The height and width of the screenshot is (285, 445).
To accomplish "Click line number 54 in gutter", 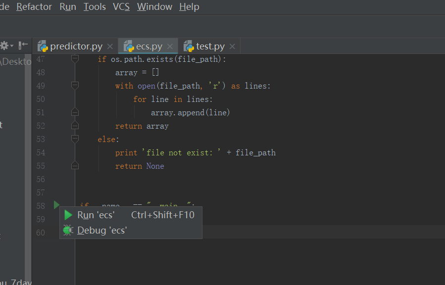I will click(x=41, y=152).
